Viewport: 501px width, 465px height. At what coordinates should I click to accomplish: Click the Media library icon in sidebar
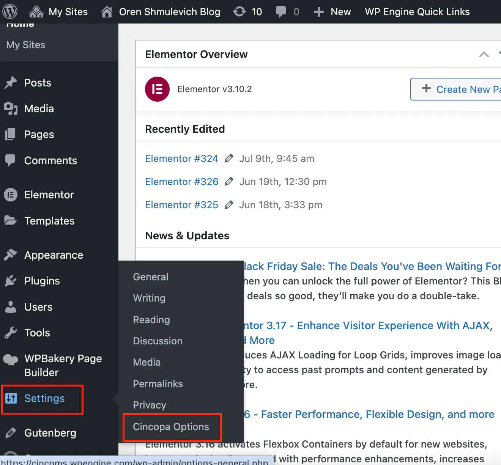pos(11,108)
